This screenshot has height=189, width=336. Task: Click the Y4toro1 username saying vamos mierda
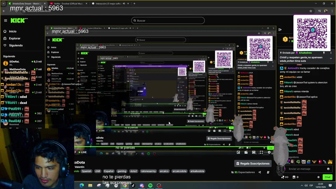point(288,92)
